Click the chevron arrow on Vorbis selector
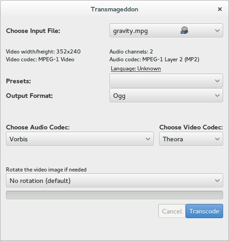The width and height of the screenshot is (229, 241). pyautogui.click(x=148, y=139)
